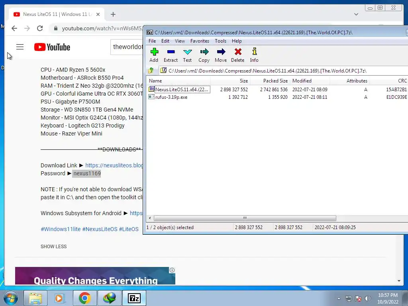Open the Help menu in 7-Zip
Screen dimensions: 408x306
tap(237, 41)
